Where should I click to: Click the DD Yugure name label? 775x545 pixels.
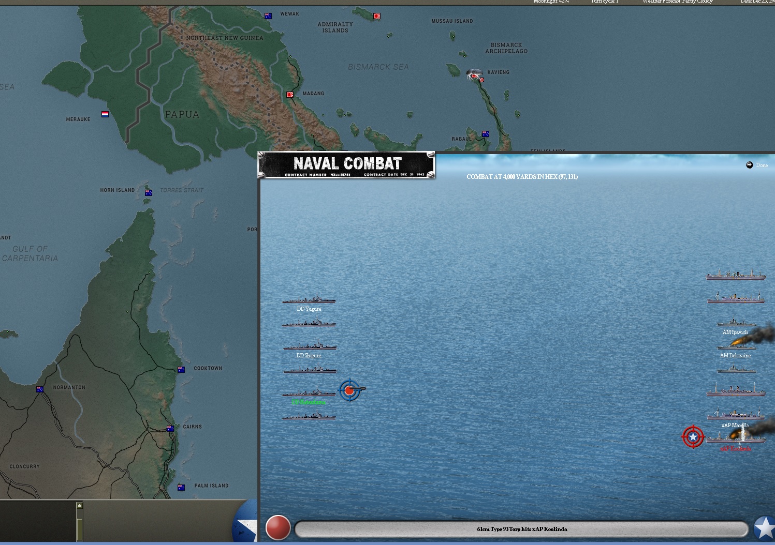pyautogui.click(x=309, y=309)
